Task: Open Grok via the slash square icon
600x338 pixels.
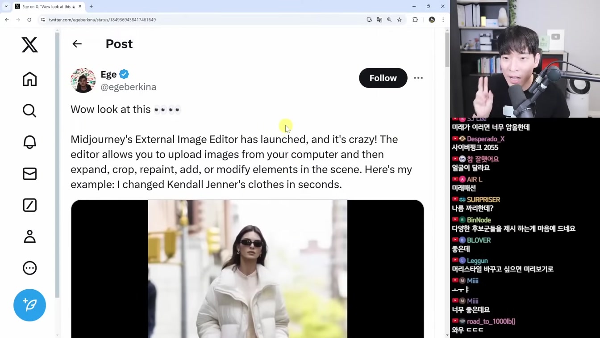Action: click(x=30, y=205)
